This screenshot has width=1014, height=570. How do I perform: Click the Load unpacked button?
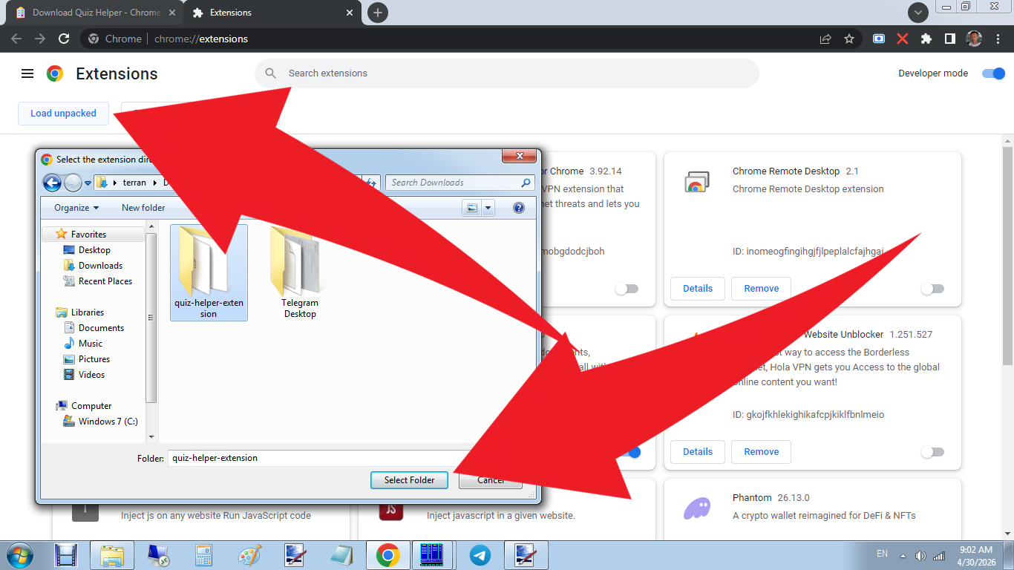click(63, 114)
